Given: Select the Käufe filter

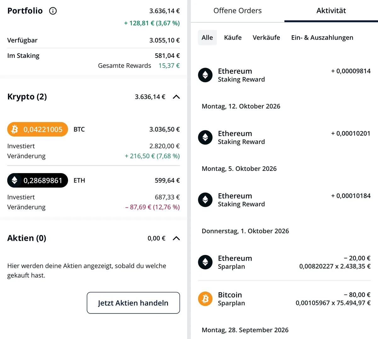Looking at the screenshot, I should pos(233,37).
